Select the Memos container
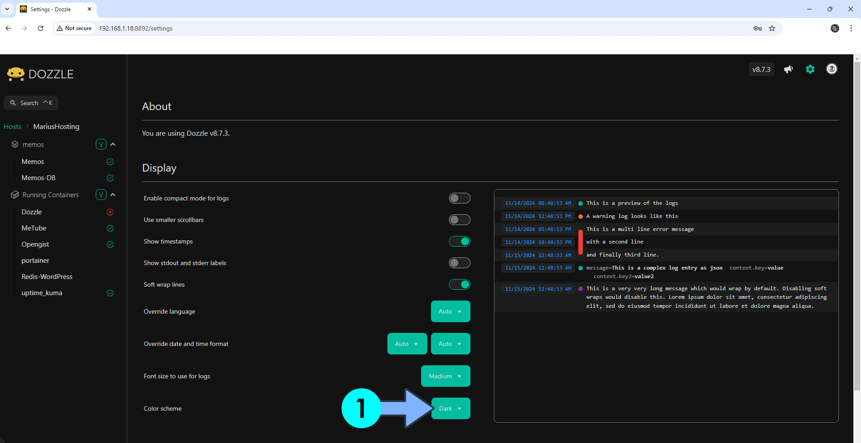Screen dimensions: 861x443 [x=33, y=162]
